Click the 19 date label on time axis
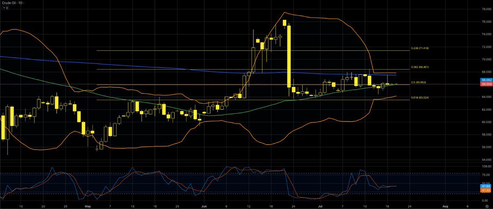This screenshot has height=209, width=493. click(154, 206)
